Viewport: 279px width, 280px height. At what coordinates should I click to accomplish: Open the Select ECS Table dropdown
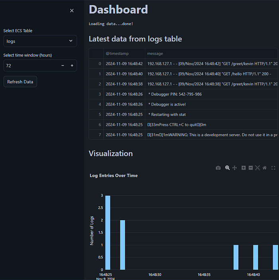[x=40, y=41]
